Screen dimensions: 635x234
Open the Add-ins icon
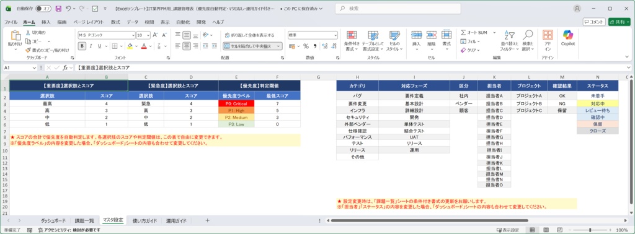548,35
